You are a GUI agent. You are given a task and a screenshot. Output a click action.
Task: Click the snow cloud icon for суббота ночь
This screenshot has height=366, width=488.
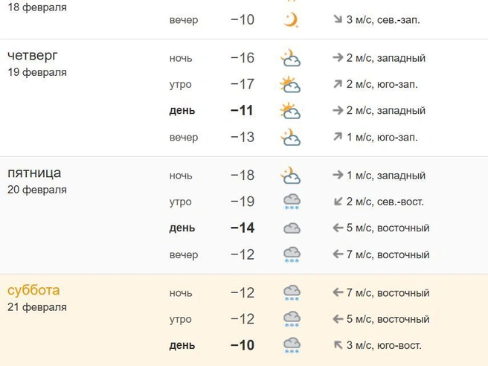pyautogui.click(x=292, y=293)
